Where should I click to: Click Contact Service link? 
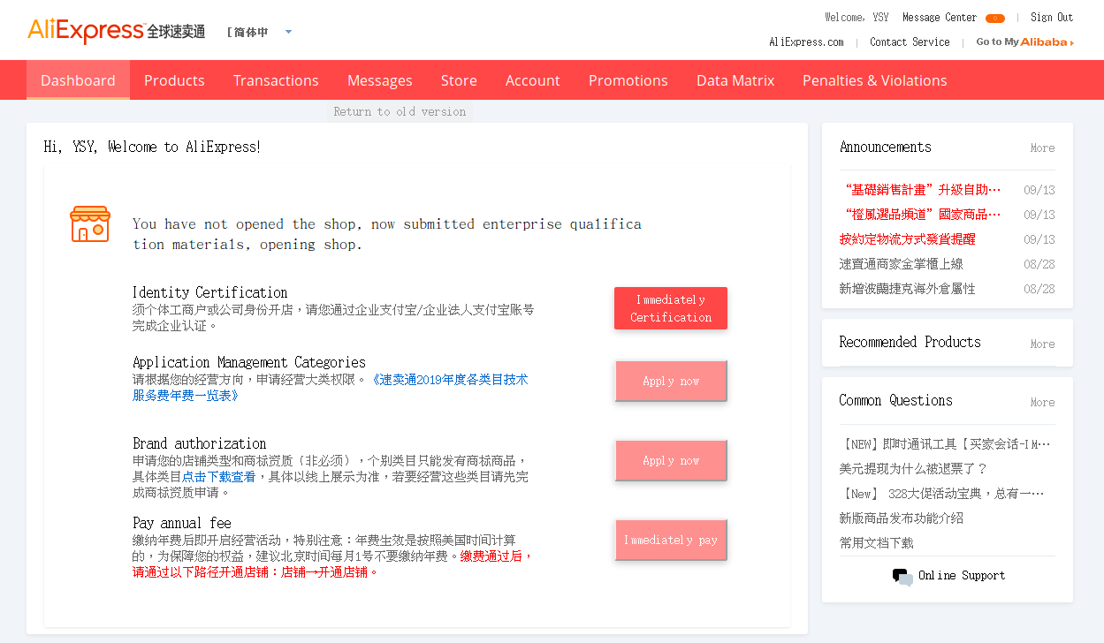click(x=910, y=42)
